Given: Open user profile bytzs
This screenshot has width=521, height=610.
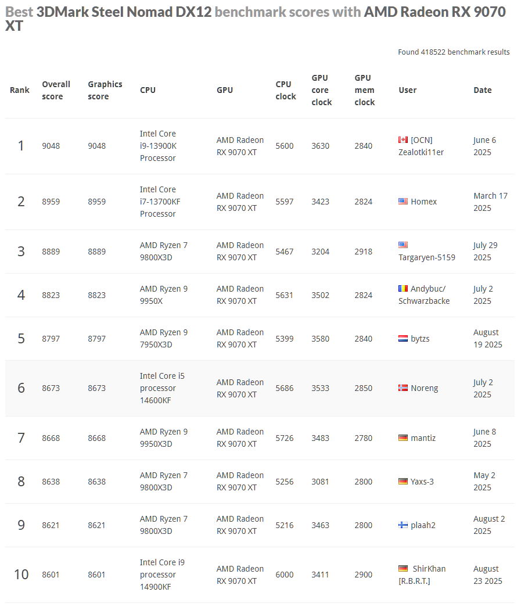Looking at the screenshot, I should point(420,339).
